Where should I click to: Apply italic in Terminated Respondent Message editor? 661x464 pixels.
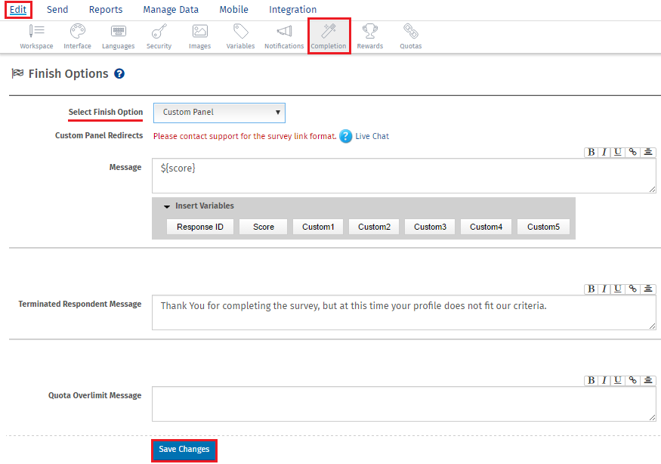604,289
